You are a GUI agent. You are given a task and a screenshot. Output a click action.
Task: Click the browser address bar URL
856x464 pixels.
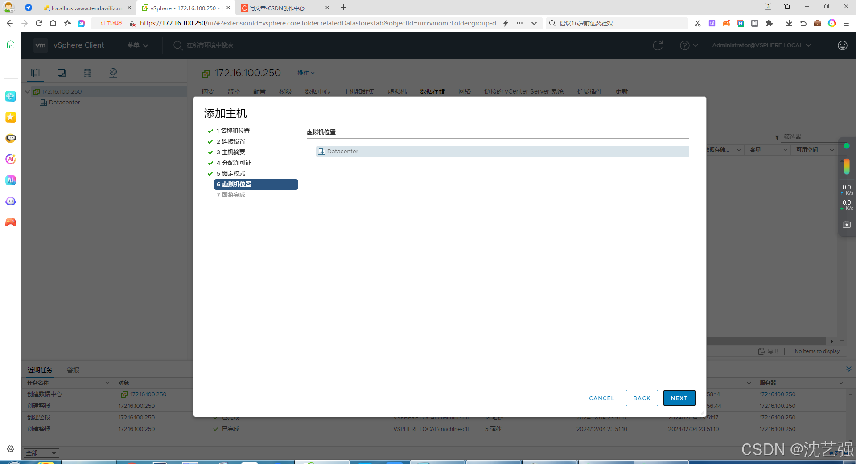[x=319, y=23]
